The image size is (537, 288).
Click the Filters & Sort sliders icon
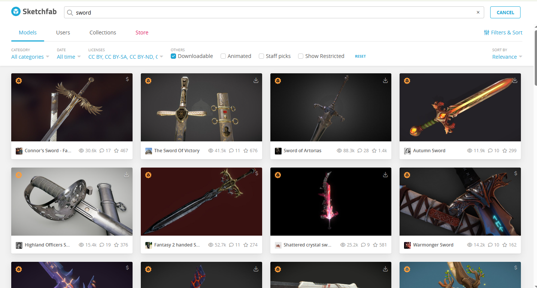pos(486,33)
